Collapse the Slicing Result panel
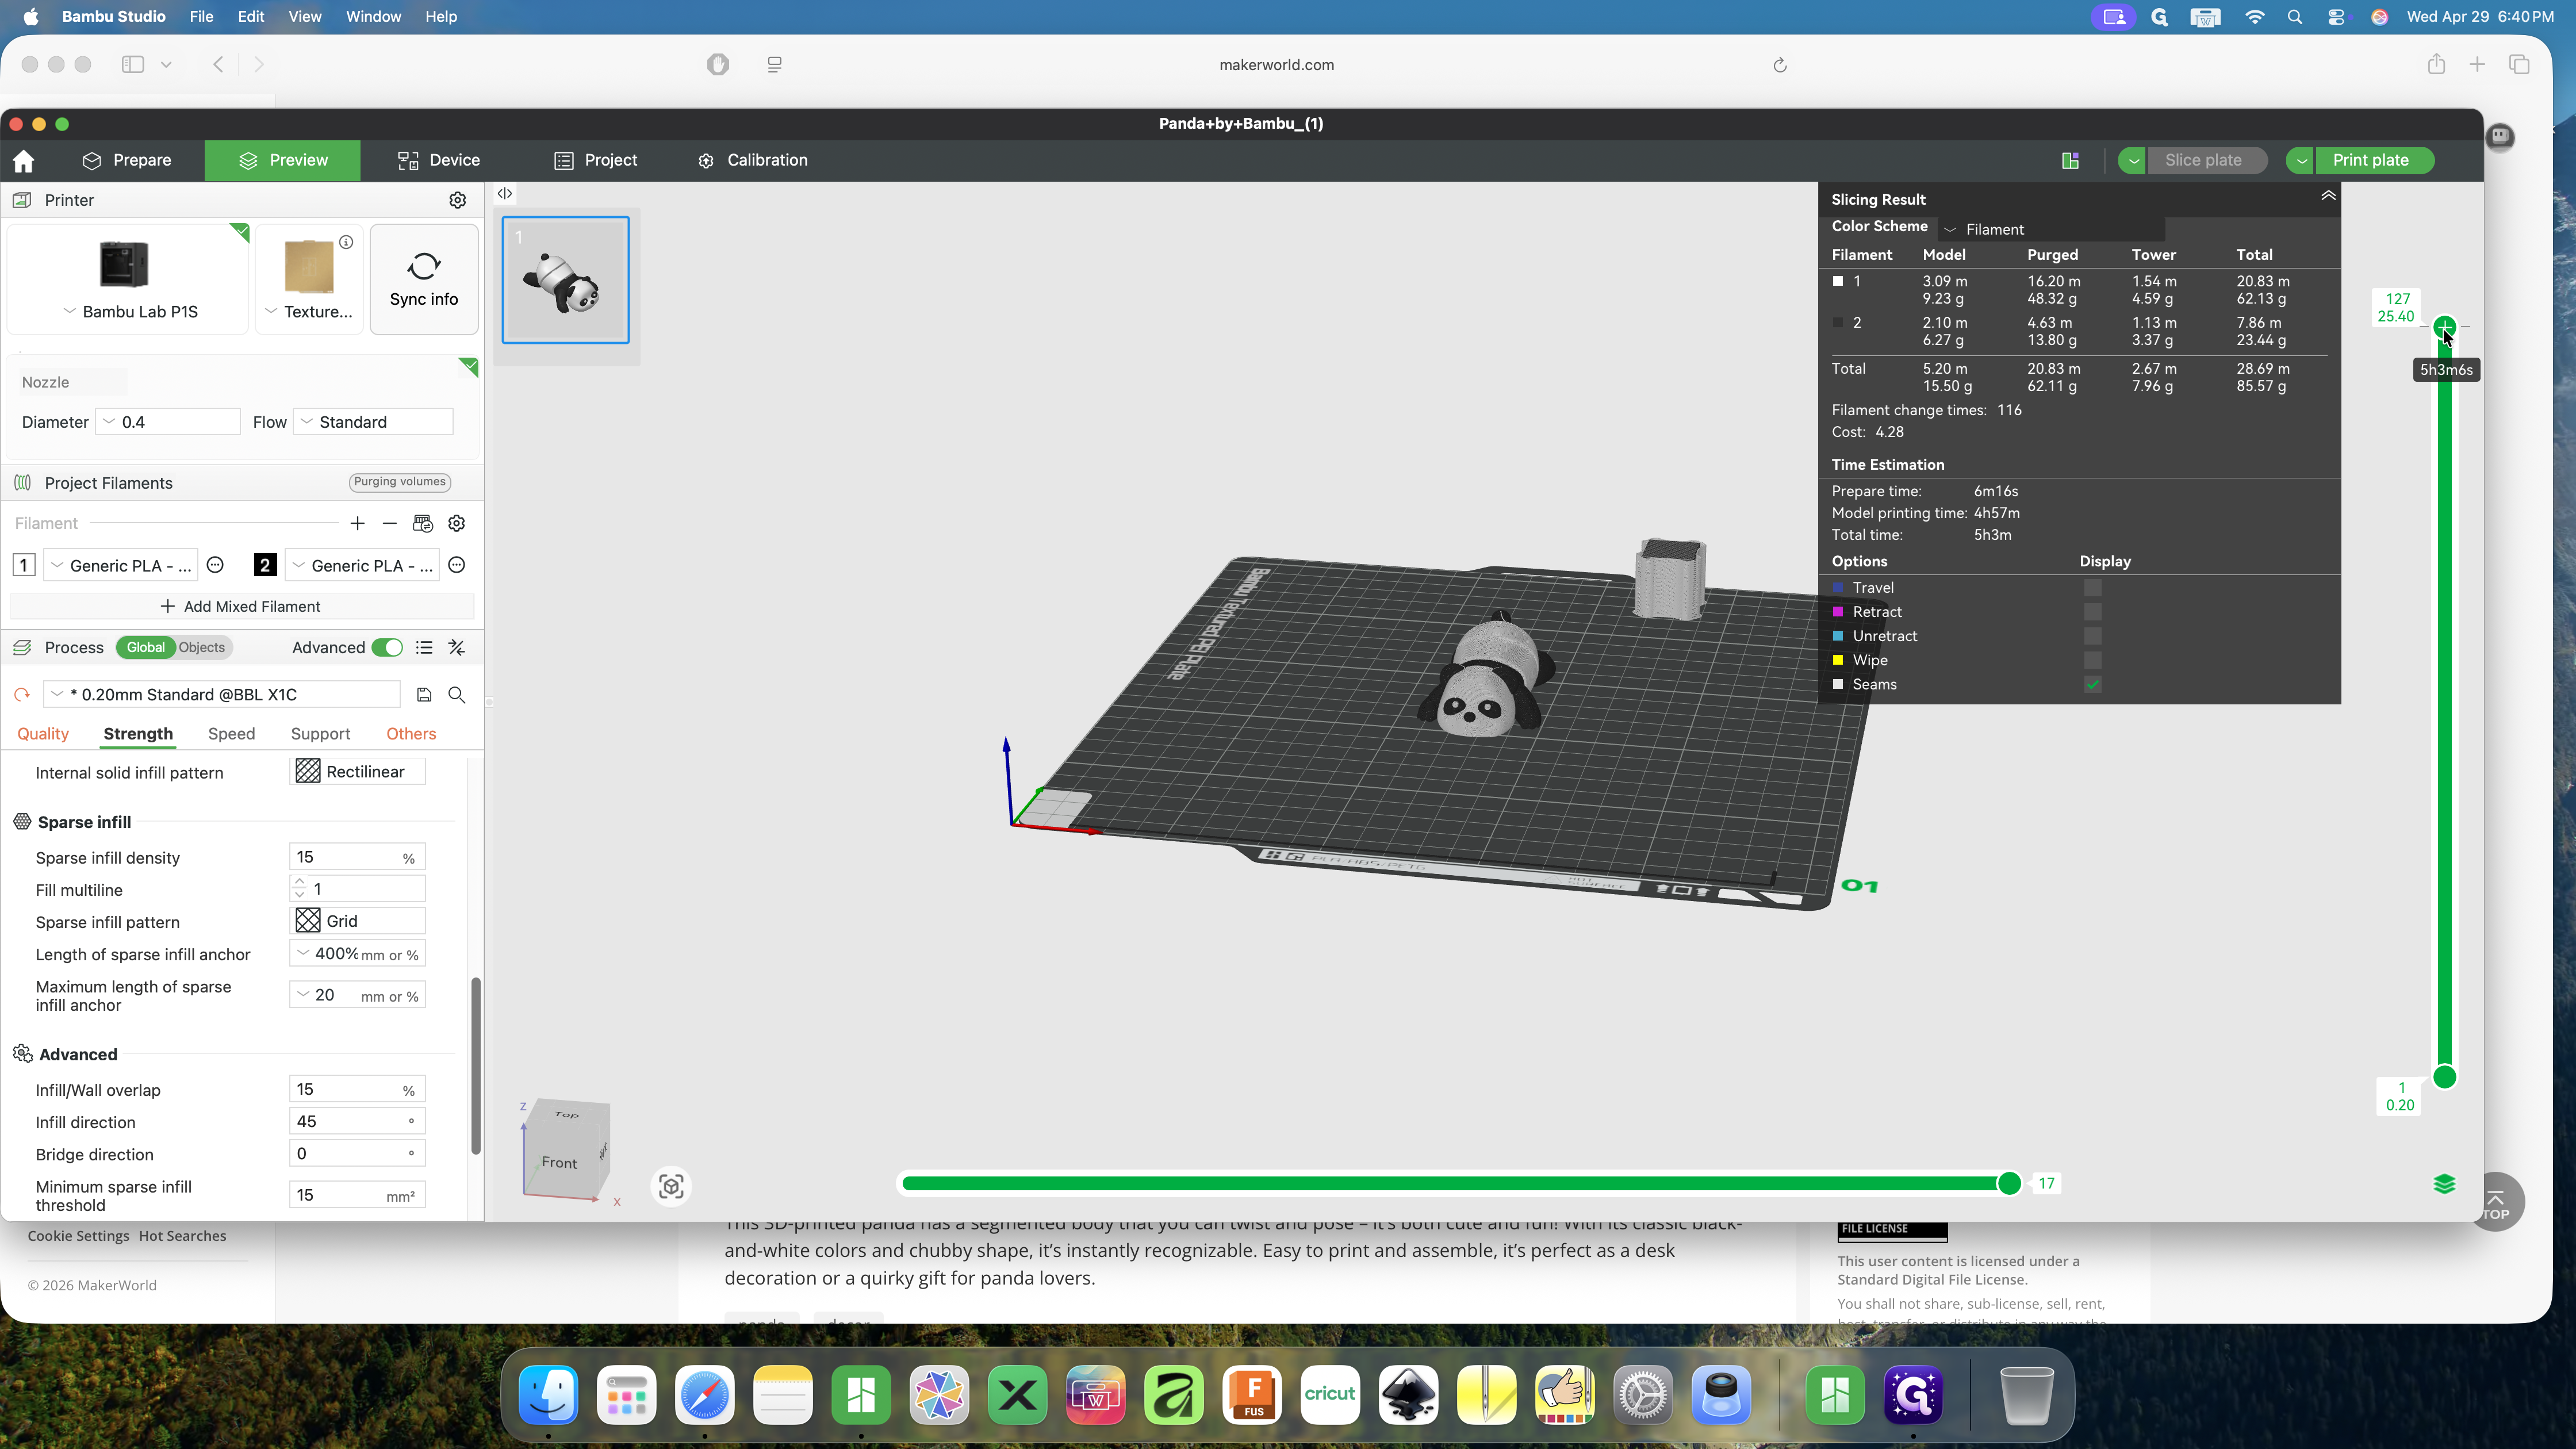Viewport: 2576px width, 1449px height. tap(2328, 197)
